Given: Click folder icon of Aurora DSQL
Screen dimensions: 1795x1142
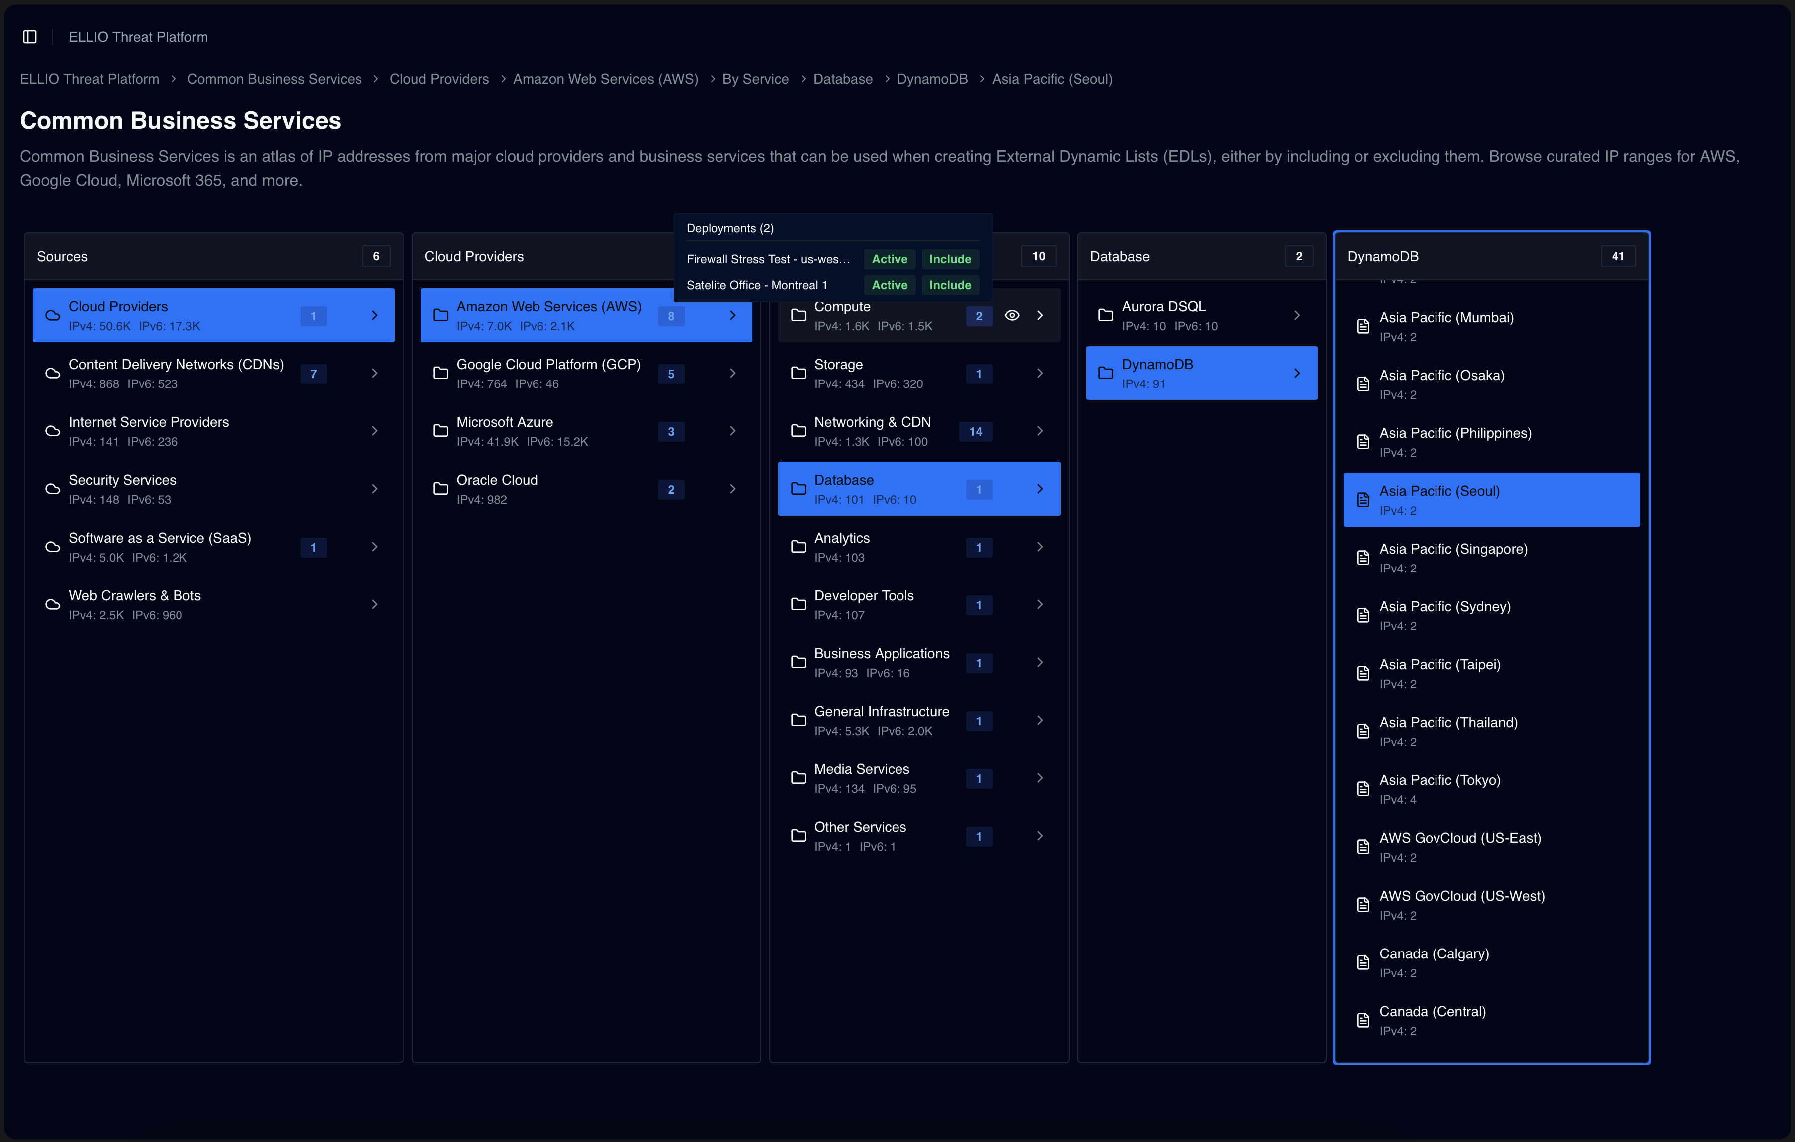Looking at the screenshot, I should [x=1105, y=315].
